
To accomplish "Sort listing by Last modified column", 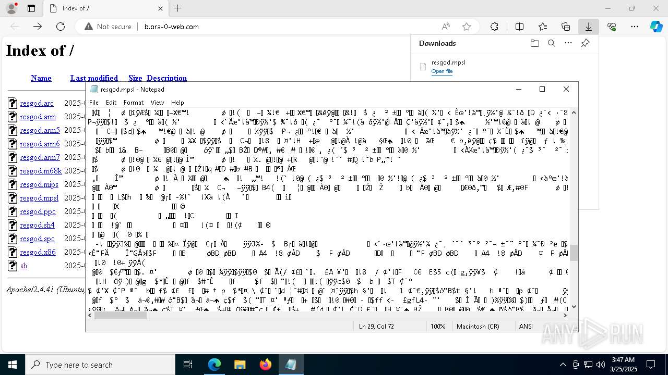I will (x=94, y=78).
